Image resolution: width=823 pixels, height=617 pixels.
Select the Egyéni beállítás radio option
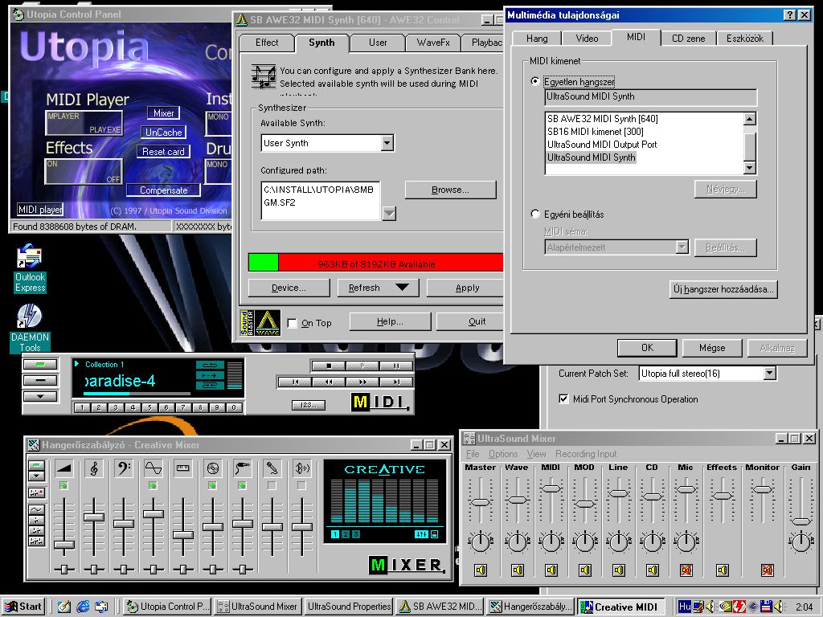point(534,214)
